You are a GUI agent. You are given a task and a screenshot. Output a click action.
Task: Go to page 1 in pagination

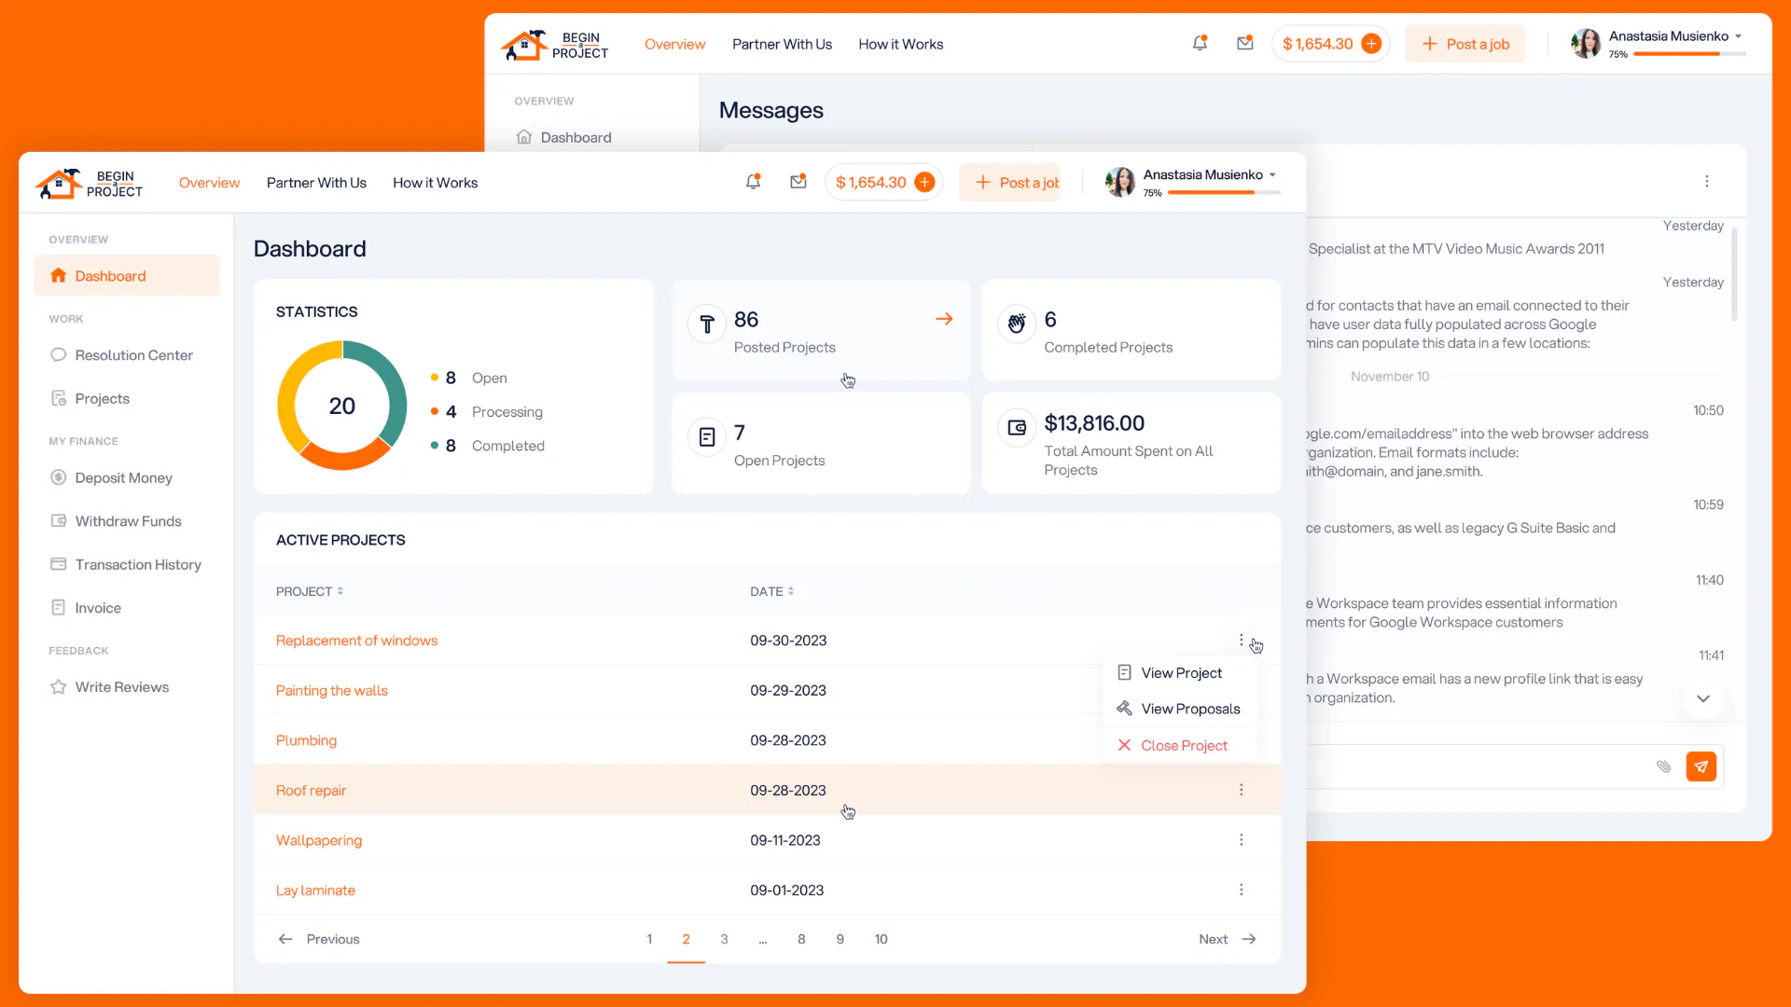(x=649, y=939)
